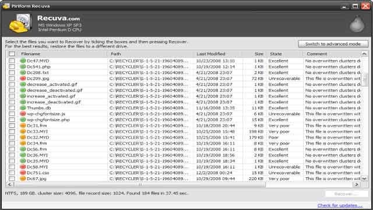
Task: Click the Recuva hard-hat drive logo
Action: [x=20, y=23]
